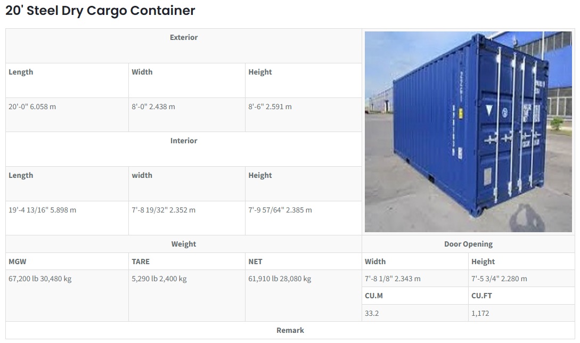The image size is (580, 343).
Task: Click the Weight section header
Action: click(183, 244)
